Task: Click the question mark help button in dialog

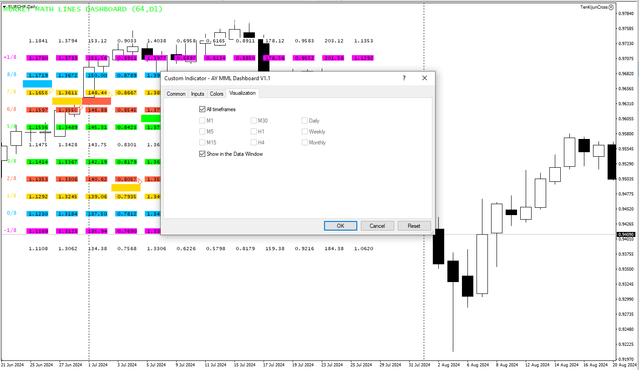Action: (x=404, y=78)
